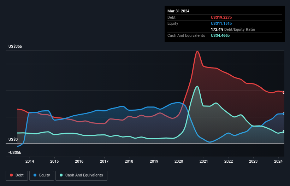Click the teal Cash end-point marker on the chart
This screenshot has height=186, width=290.
coord(284,132)
